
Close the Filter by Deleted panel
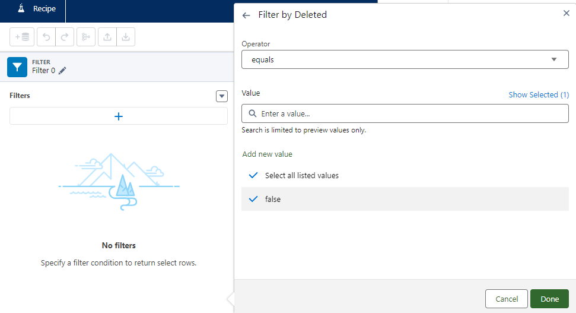[565, 14]
